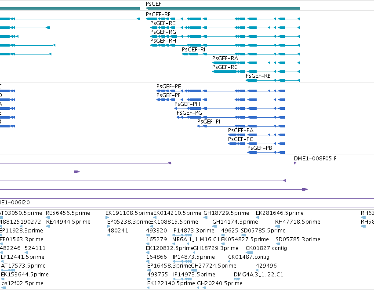Screen dimensions: 374x290
Task: Click the bs12f02.5prime EST label
Action: [22, 284]
